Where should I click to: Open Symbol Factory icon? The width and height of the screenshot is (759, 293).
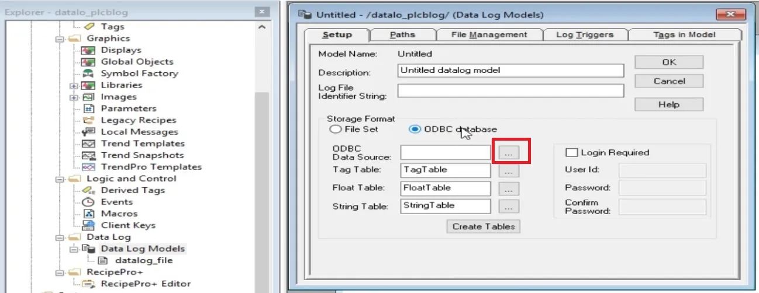click(x=89, y=74)
